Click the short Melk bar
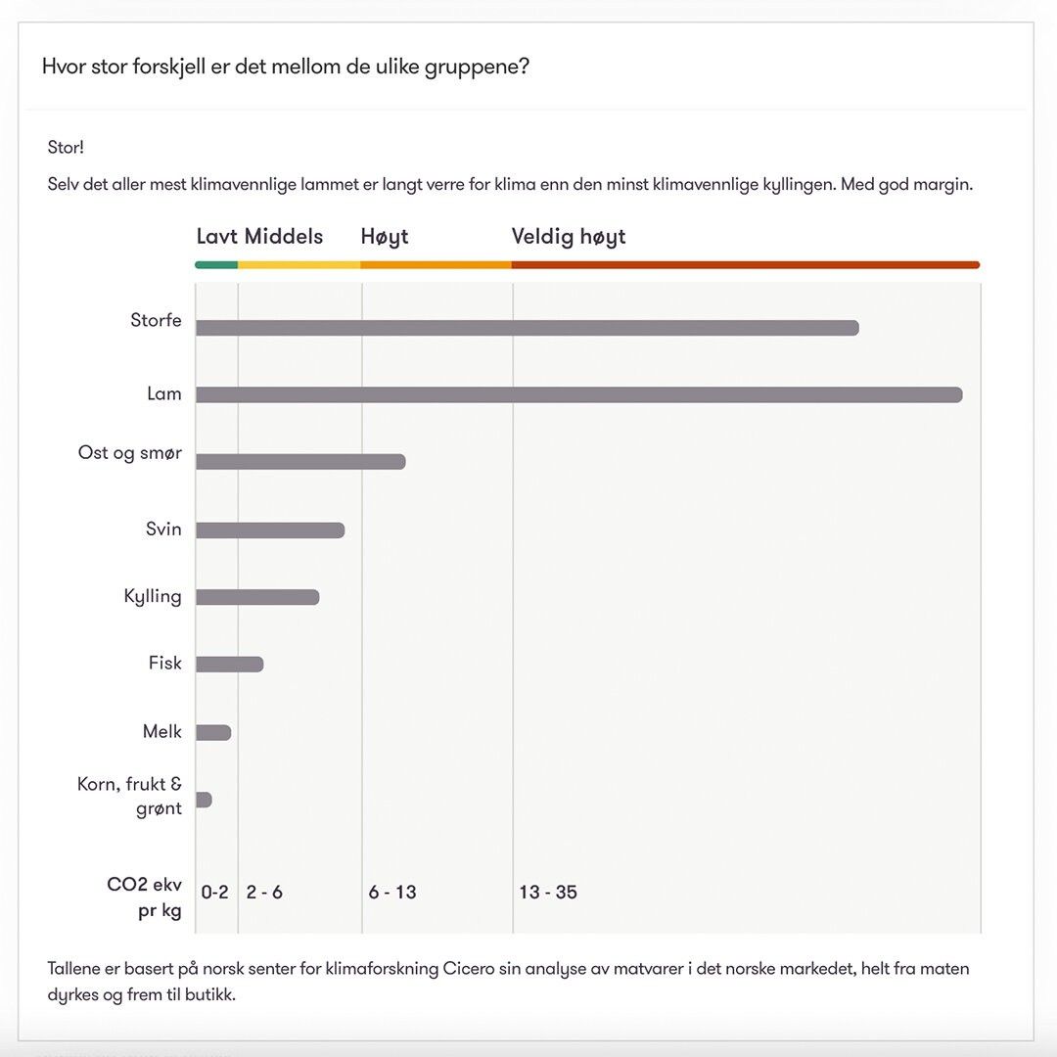This screenshot has height=1057, width=1057. pos(213,732)
